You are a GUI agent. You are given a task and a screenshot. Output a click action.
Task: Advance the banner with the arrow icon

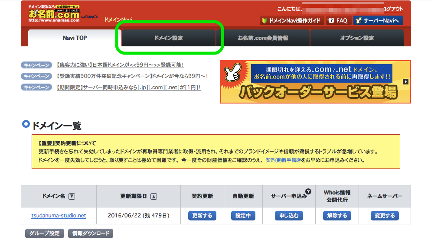(x=405, y=81)
